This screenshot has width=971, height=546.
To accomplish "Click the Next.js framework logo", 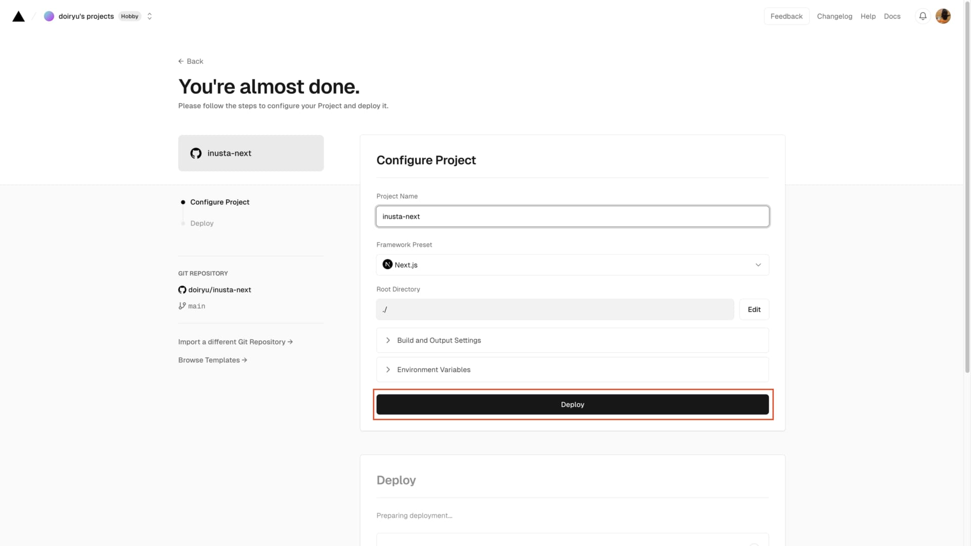I will (x=387, y=264).
